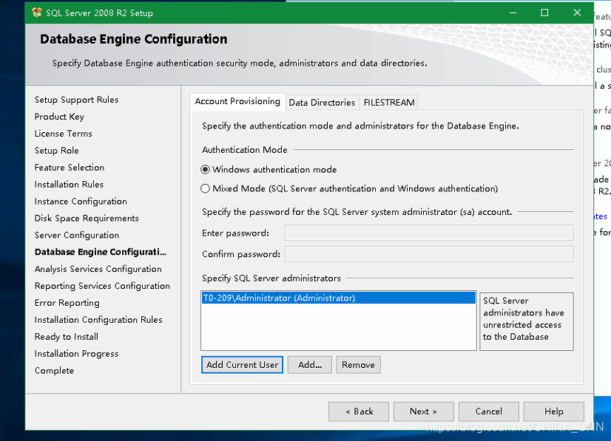Go back with the < Back button
This screenshot has height=441, width=611.
click(x=359, y=411)
